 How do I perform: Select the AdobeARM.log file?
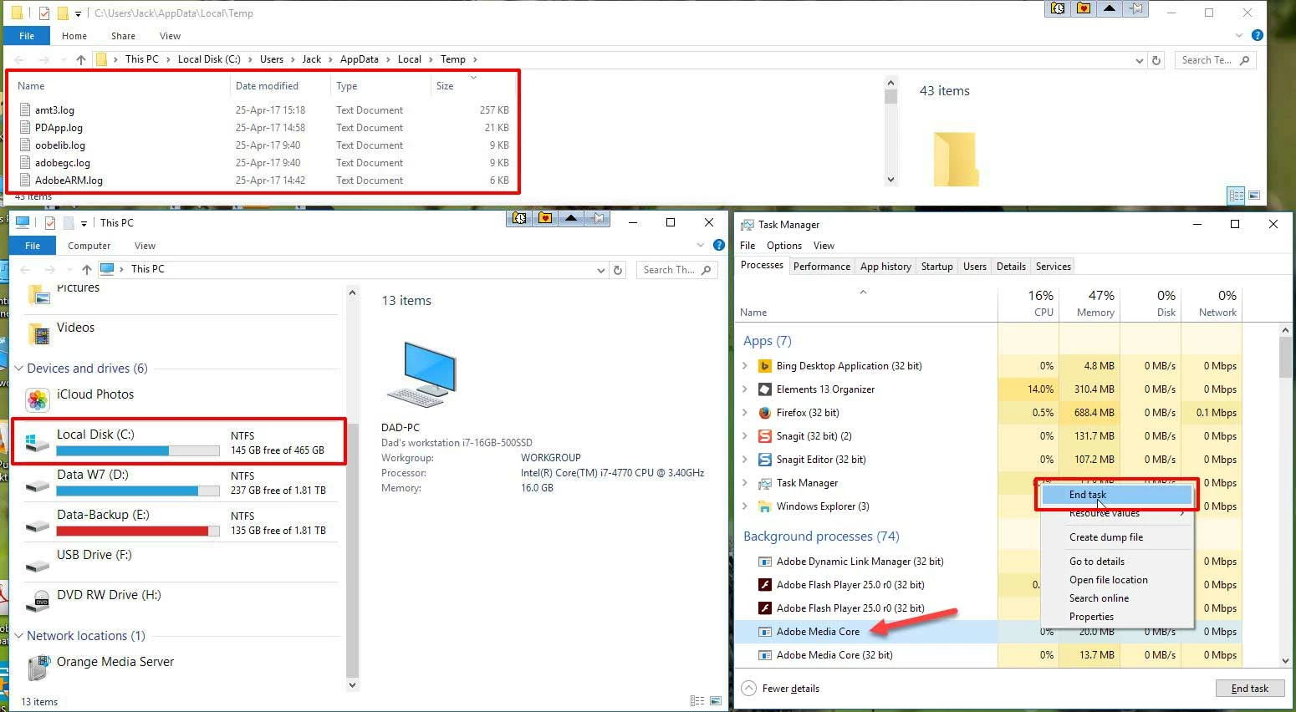69,180
